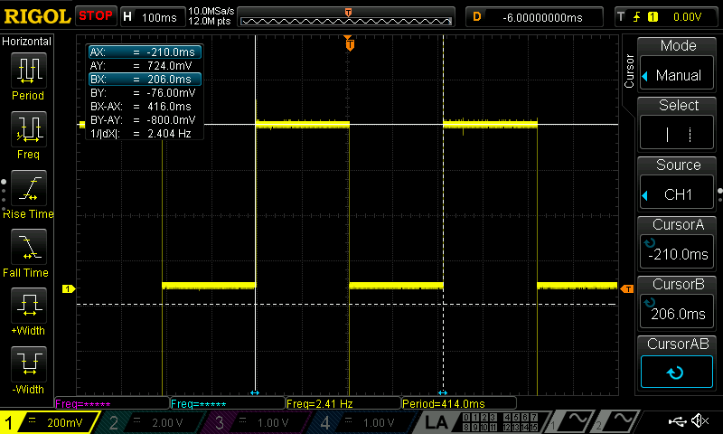
Task: Select the Period measurement icon
Action: pos(29,71)
